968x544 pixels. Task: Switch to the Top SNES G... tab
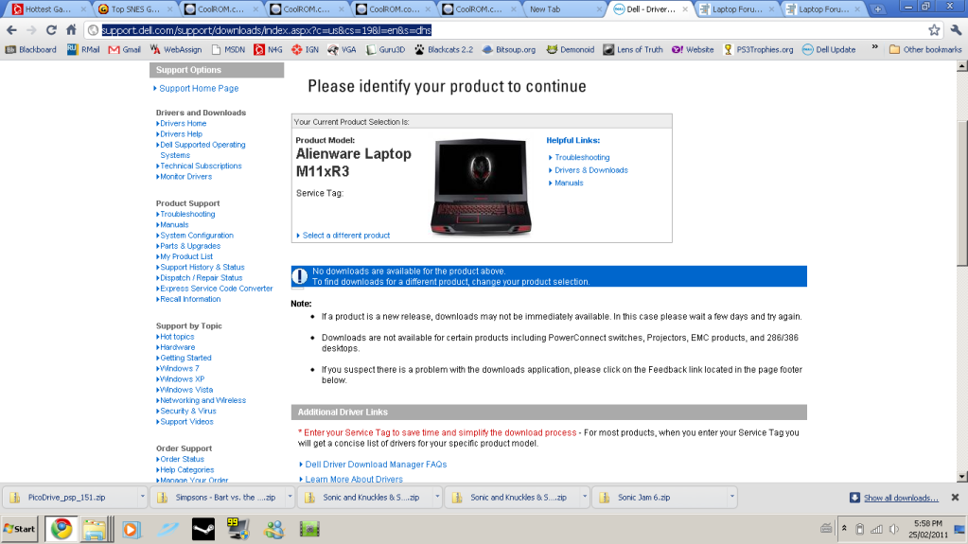[x=134, y=9]
